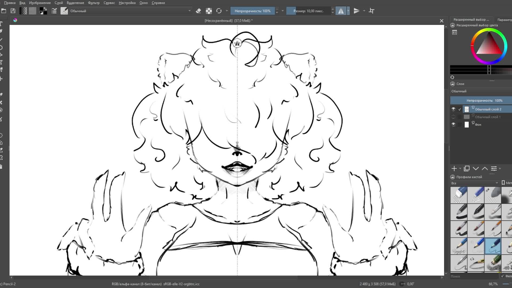Select the 'Фон' layer thumbnail

coord(467,125)
